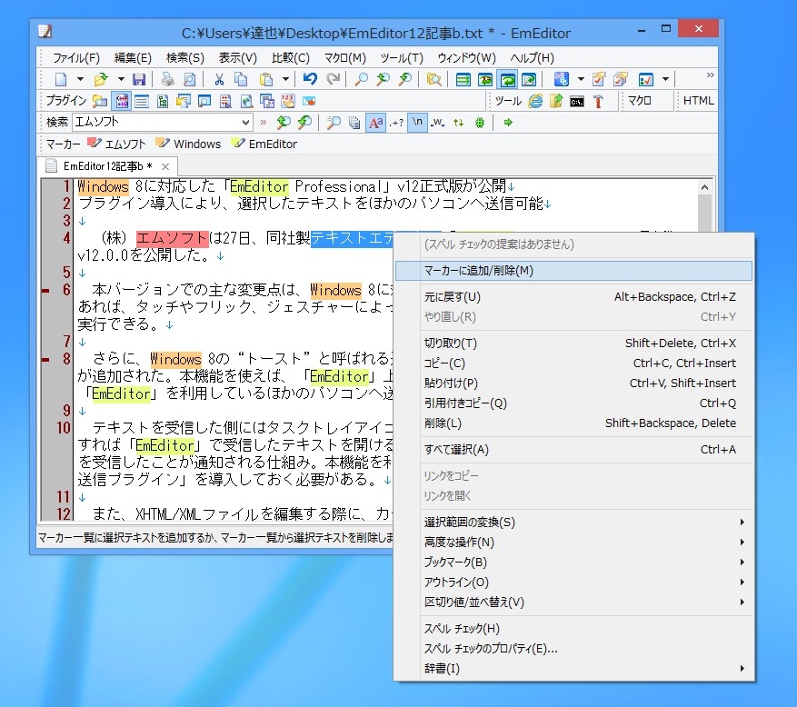
Task: Toggle the highlighted wrap-by-window icon
Action: coord(507,80)
